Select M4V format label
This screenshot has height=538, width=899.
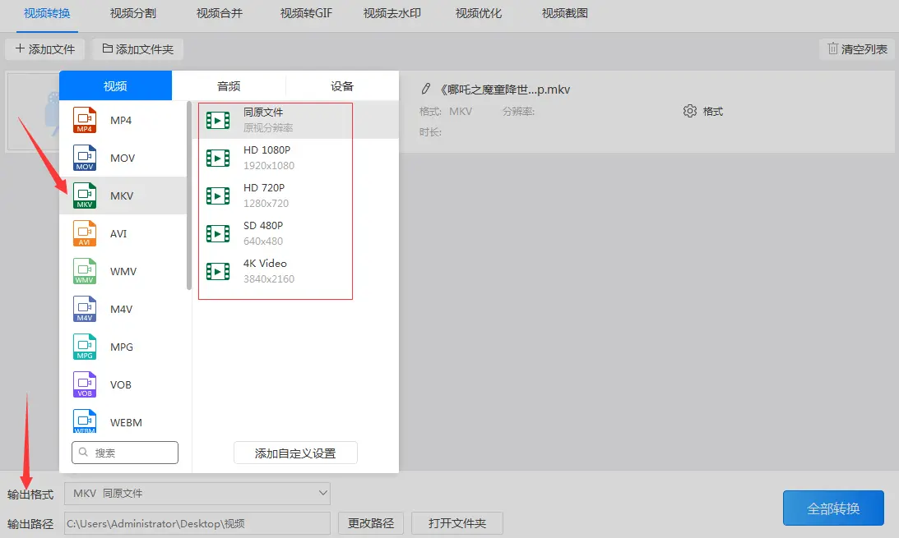[x=121, y=309]
